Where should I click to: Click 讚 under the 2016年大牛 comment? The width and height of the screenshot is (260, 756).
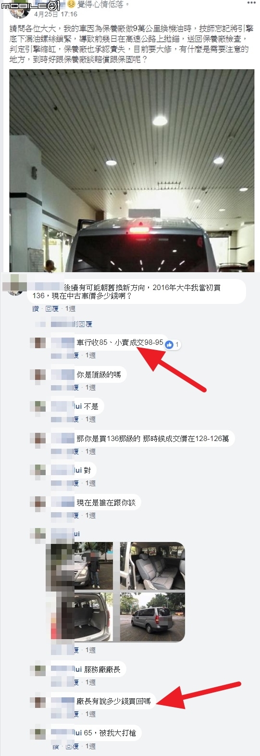(36, 309)
